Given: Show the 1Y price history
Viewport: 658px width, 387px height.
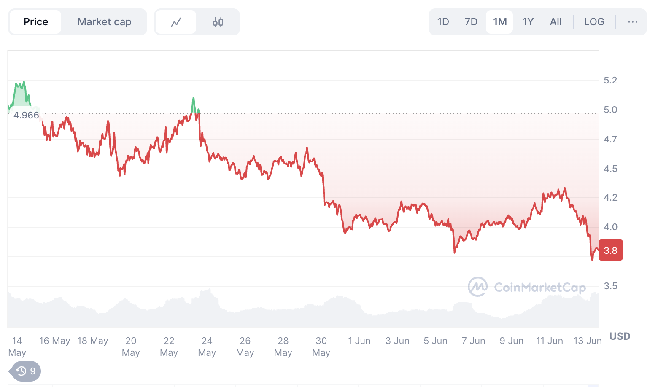Looking at the screenshot, I should tap(528, 22).
